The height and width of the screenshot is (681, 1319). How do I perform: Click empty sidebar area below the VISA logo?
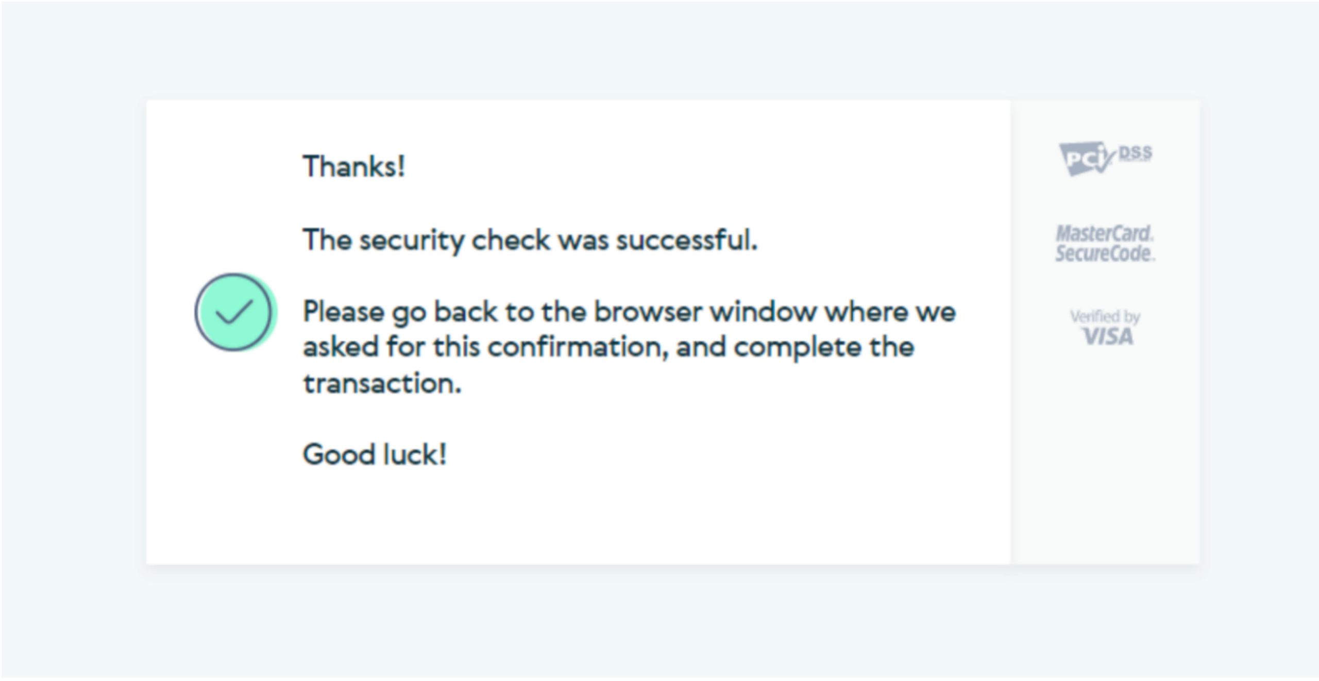1104,453
